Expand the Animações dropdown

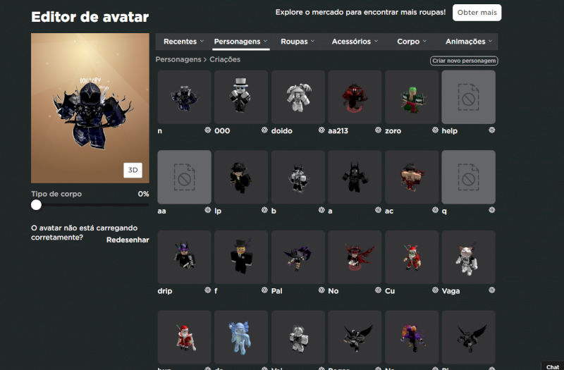tap(468, 42)
